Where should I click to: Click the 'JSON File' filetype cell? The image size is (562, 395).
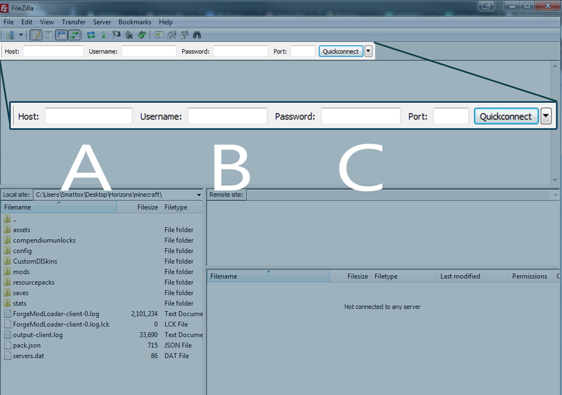[178, 345]
